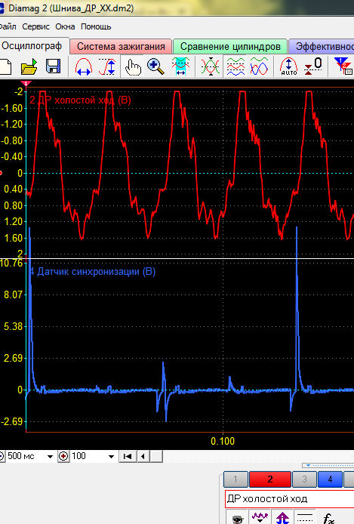This screenshot has height=524, width=354.
Task: Click the purple waveform filter icon
Action: point(260,518)
